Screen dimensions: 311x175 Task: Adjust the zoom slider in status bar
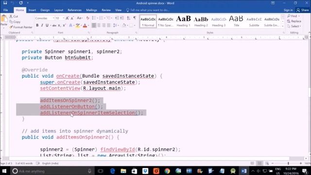tap(288, 163)
